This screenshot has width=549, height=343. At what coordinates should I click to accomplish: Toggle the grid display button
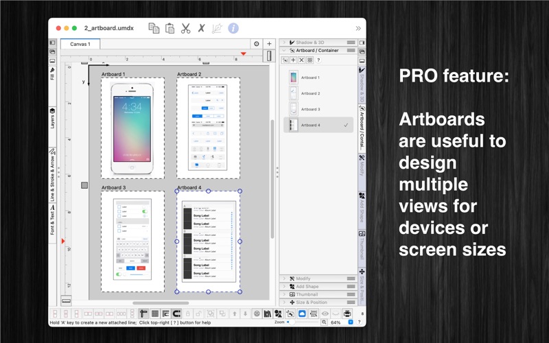[155, 314]
